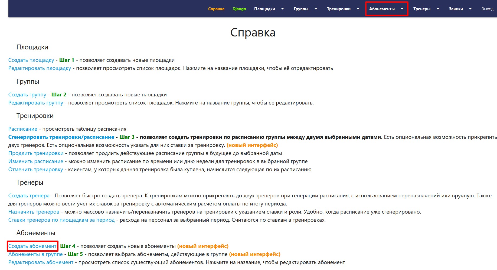
Task: Click the Продлить тренировки link
Action: click(x=36, y=153)
